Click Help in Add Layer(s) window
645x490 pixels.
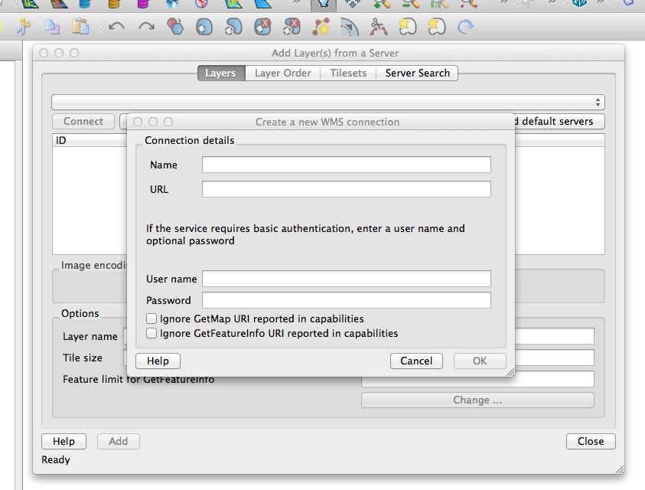[x=64, y=441]
